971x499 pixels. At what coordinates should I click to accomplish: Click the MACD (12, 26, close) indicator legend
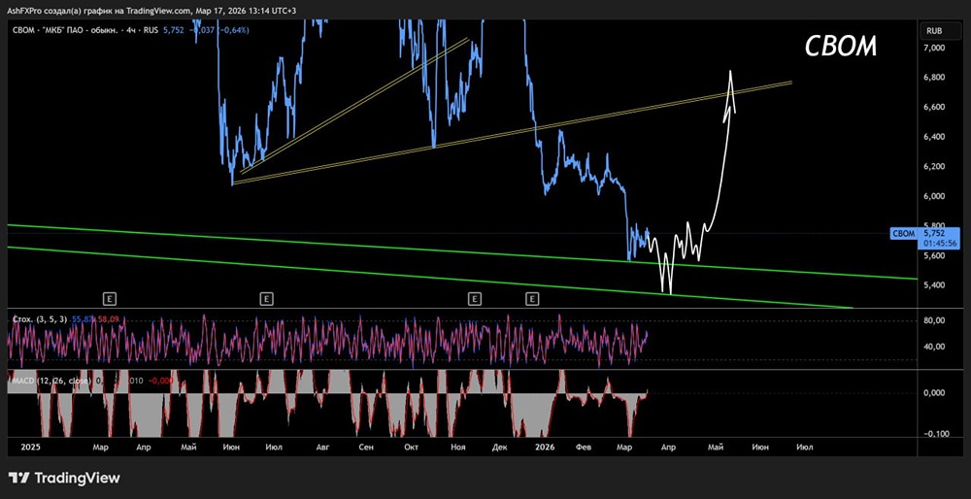(52, 381)
